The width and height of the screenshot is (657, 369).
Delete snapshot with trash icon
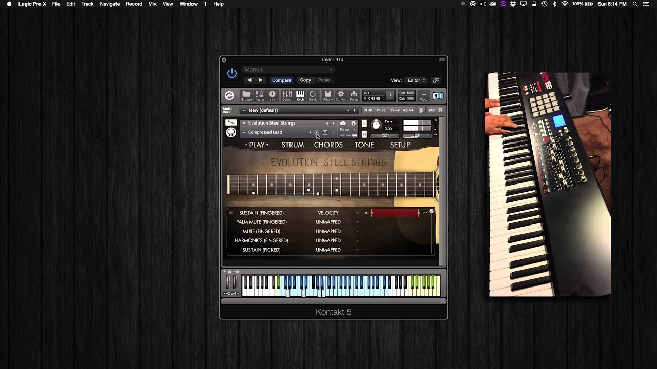click(333, 132)
